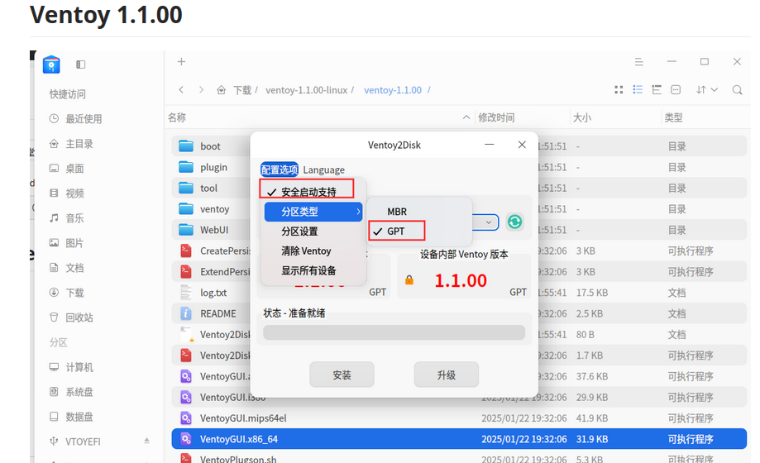Click the home icon in path bar
The image size is (760, 463).
(x=221, y=89)
